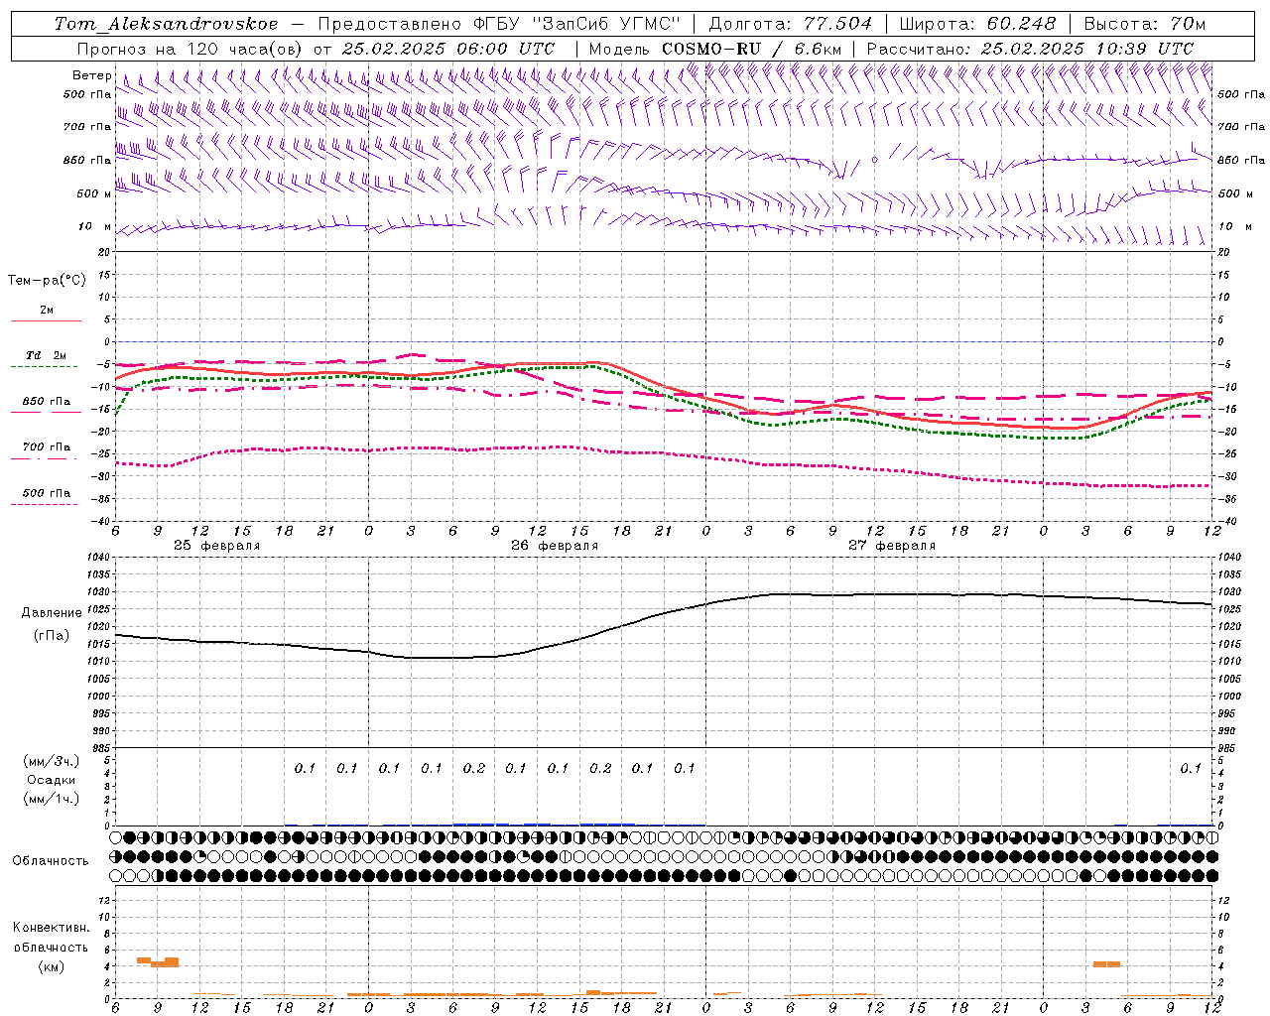Click 'Рассчитано: 25.02.2025 10:39 UTC' timestamp

tap(1030, 49)
